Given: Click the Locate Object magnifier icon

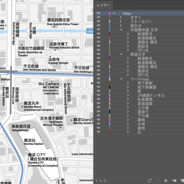Looking at the screenshot, I should click(158, 180).
